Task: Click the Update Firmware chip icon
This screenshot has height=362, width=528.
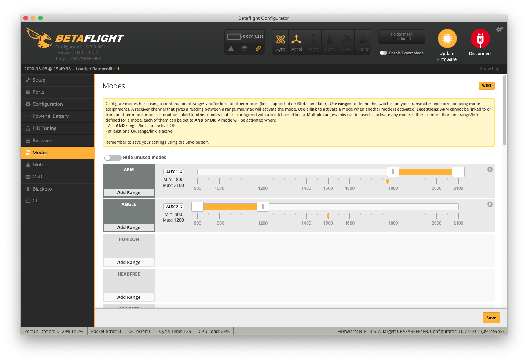Action: [447, 39]
